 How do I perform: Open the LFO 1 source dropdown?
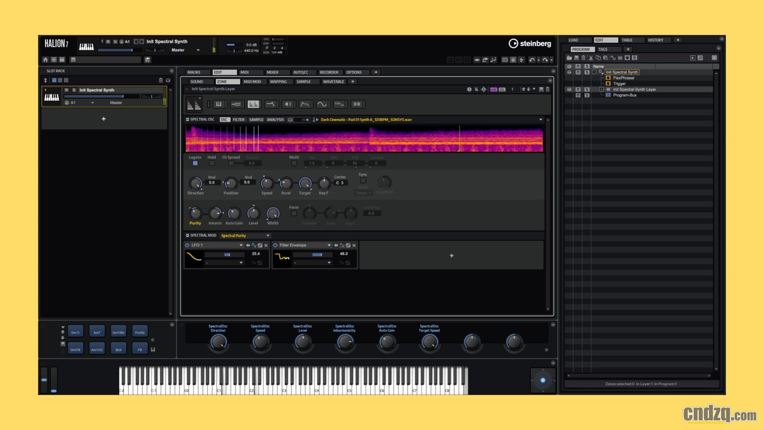point(217,245)
